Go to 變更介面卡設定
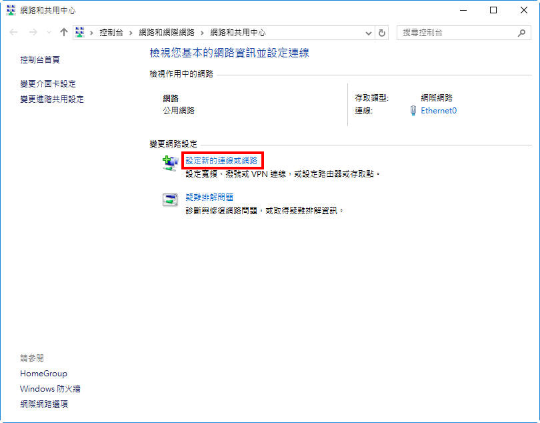540x423 pixels. 48,83
